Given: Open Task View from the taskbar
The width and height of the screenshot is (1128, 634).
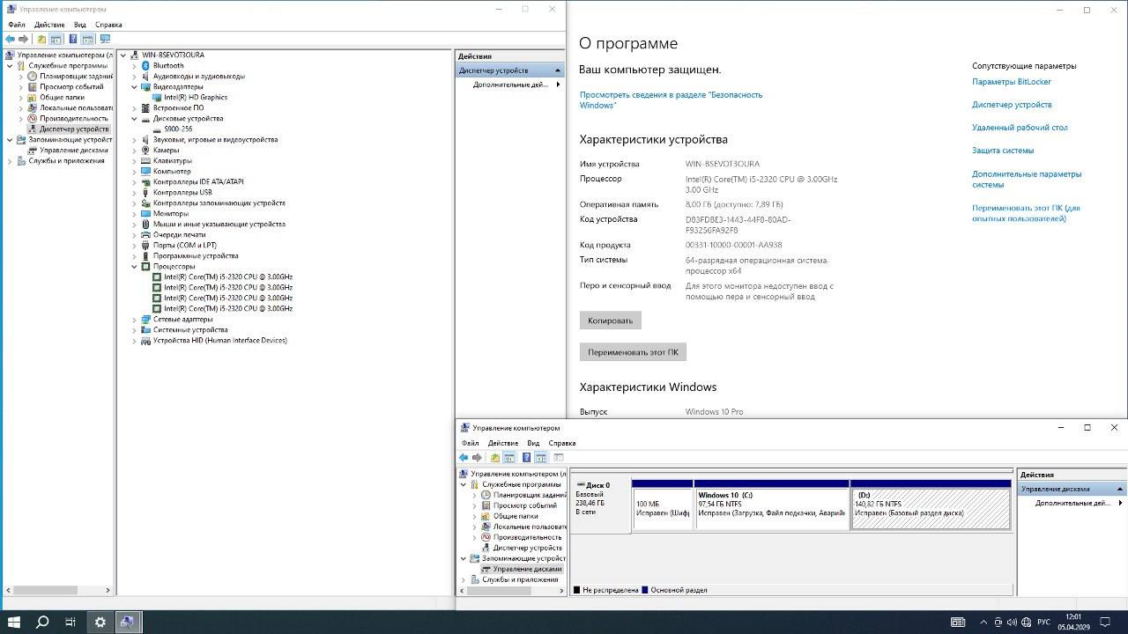Looking at the screenshot, I should pyautogui.click(x=70, y=623).
